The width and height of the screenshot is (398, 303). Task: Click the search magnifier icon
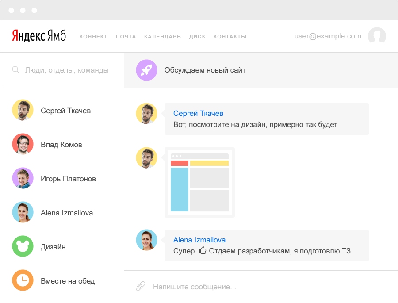point(16,70)
